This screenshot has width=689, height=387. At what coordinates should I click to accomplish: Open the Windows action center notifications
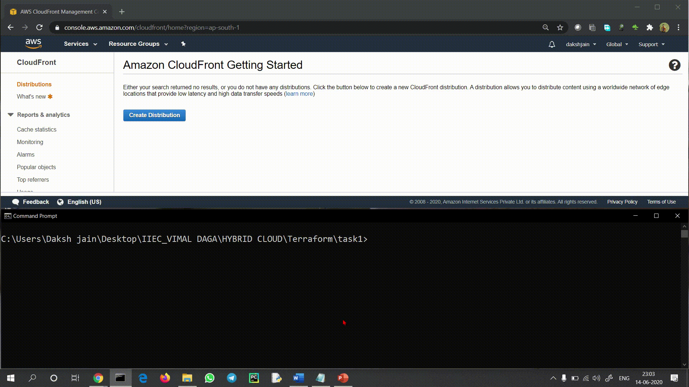674,378
